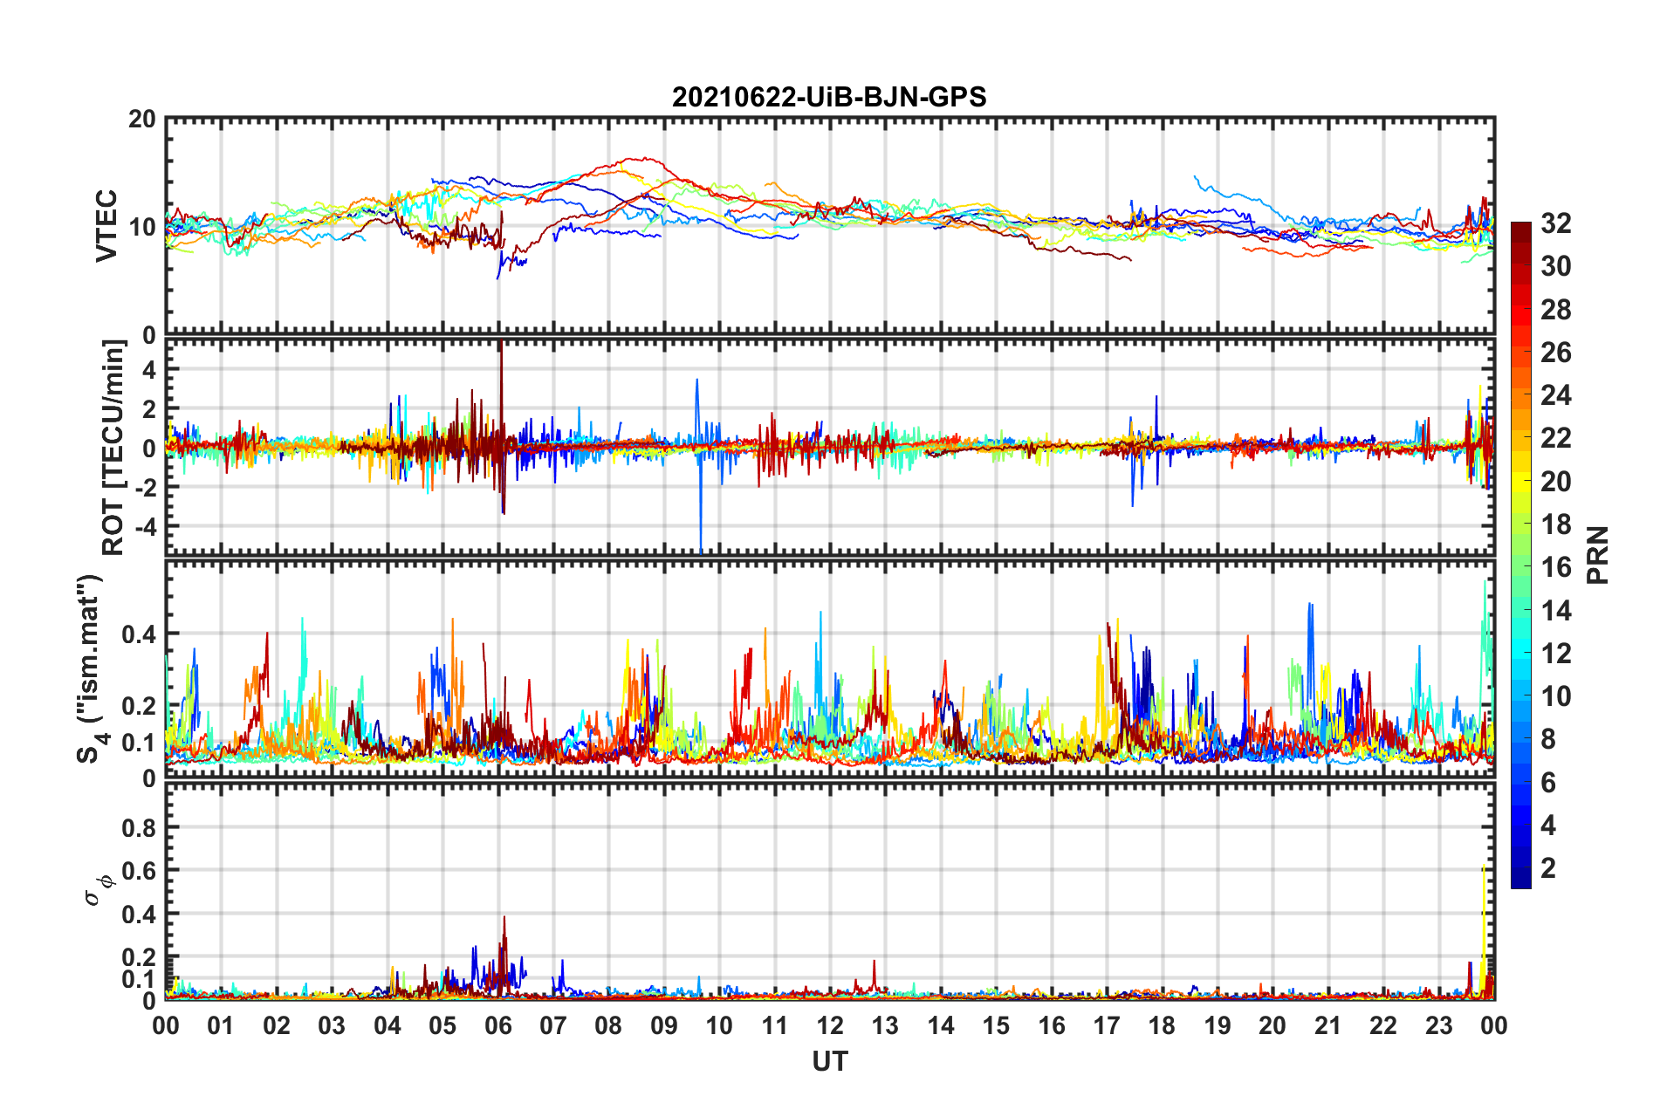Screen dimensions: 1660x1110
Task: Click colorbar tick label 26
Action: pos(1555,353)
